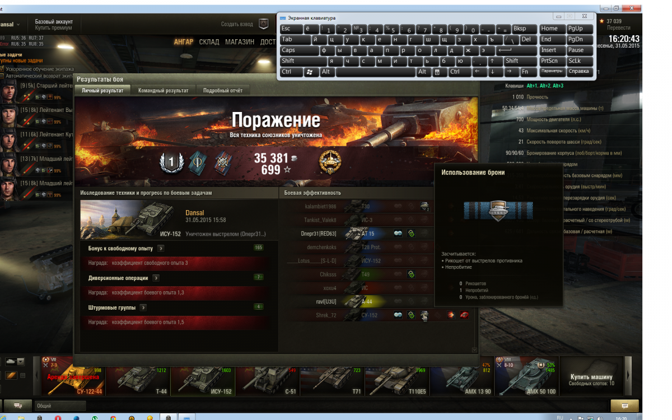Click track damage icon in Dnepr31 row
This screenshot has width=672, height=420.
tap(410, 234)
